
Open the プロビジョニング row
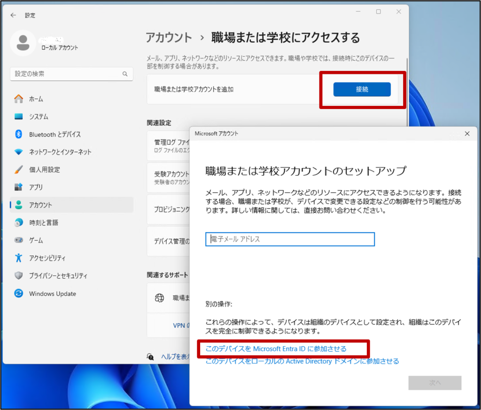pos(169,209)
